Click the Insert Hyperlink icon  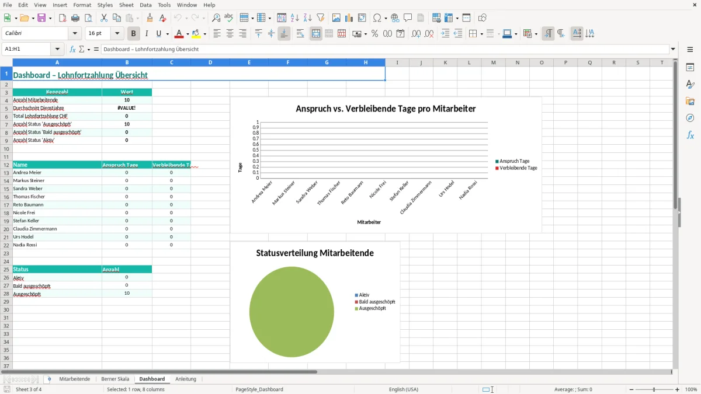click(395, 18)
